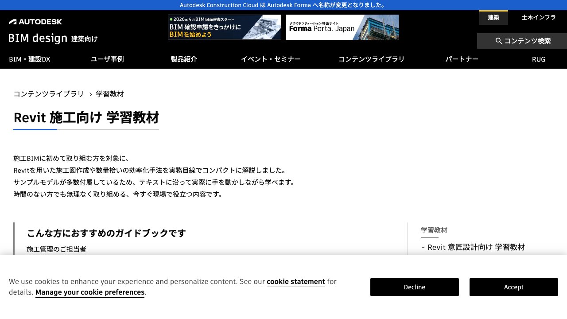The width and height of the screenshot is (567, 319).
Task: Click the magnifier icon in コンテンツ検索
Action: [x=499, y=41]
